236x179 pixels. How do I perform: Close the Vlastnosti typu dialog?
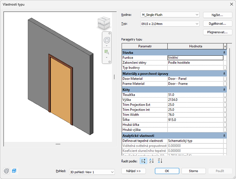pyautogui.click(x=232, y=4)
